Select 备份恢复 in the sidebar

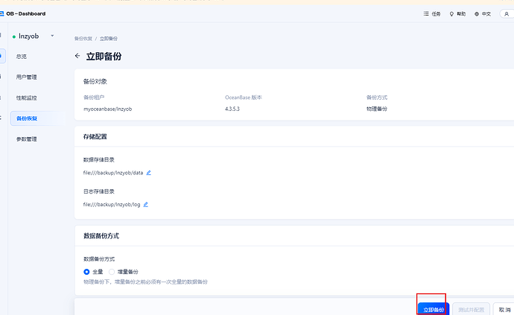pyautogui.click(x=27, y=118)
